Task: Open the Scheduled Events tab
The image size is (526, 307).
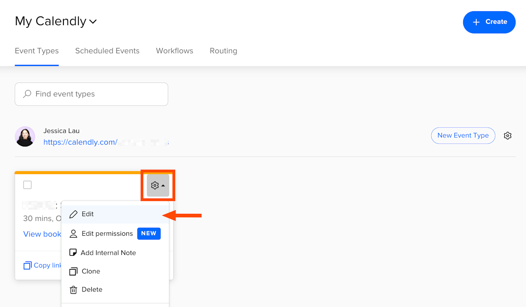Action: pyautogui.click(x=107, y=51)
